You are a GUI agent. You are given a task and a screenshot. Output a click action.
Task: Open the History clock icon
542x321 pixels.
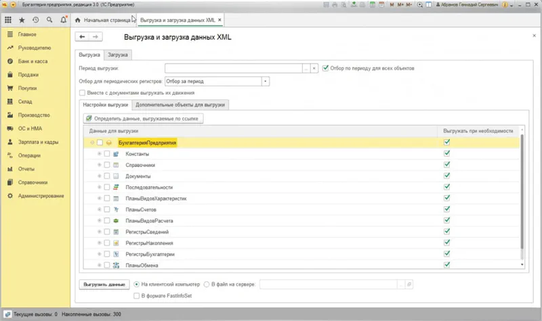pos(35,20)
